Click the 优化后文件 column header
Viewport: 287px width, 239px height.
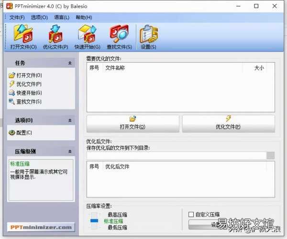tap(117, 167)
